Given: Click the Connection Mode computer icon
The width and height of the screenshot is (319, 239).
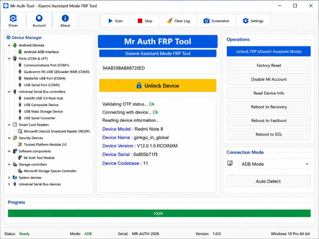Looking at the screenshot, I should click(230, 163).
